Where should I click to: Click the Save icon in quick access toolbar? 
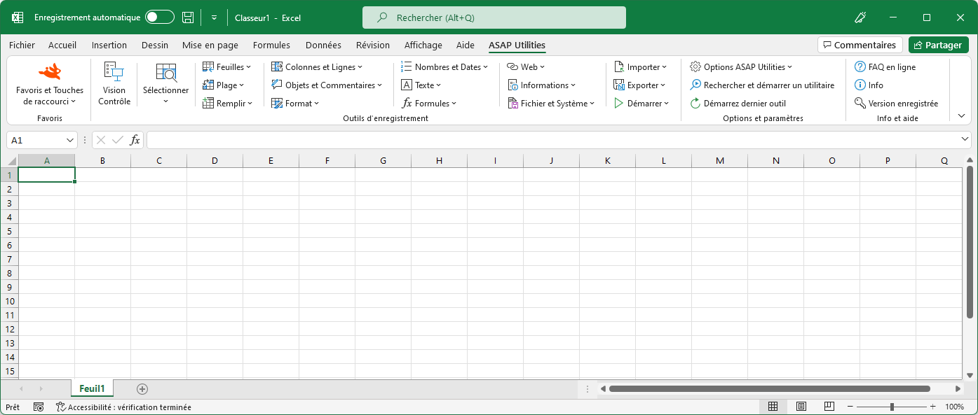tap(186, 17)
